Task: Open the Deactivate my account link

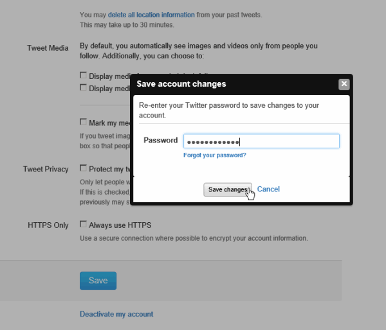Action: point(116,314)
